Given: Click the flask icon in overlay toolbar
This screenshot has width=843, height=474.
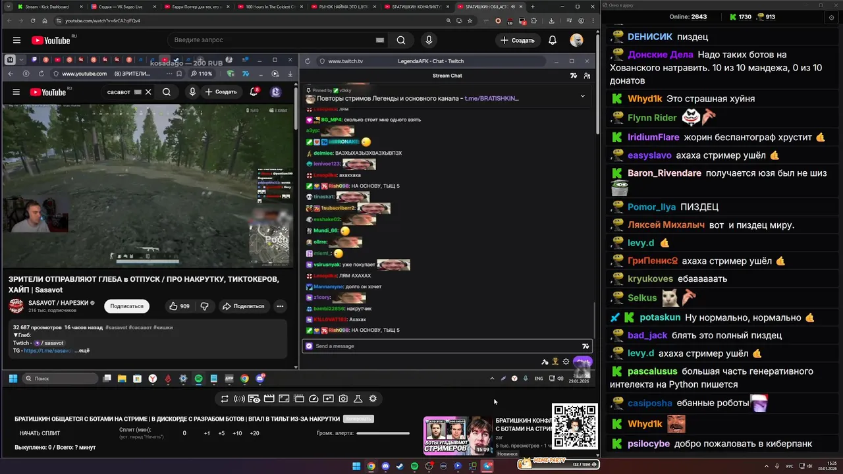Looking at the screenshot, I should click(x=358, y=398).
